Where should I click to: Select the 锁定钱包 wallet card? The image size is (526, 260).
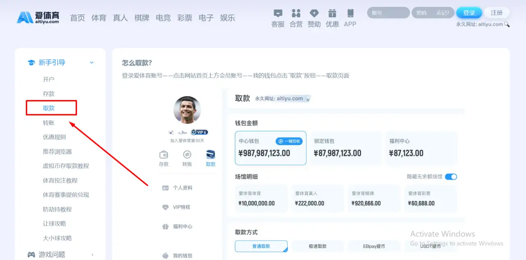(346, 148)
